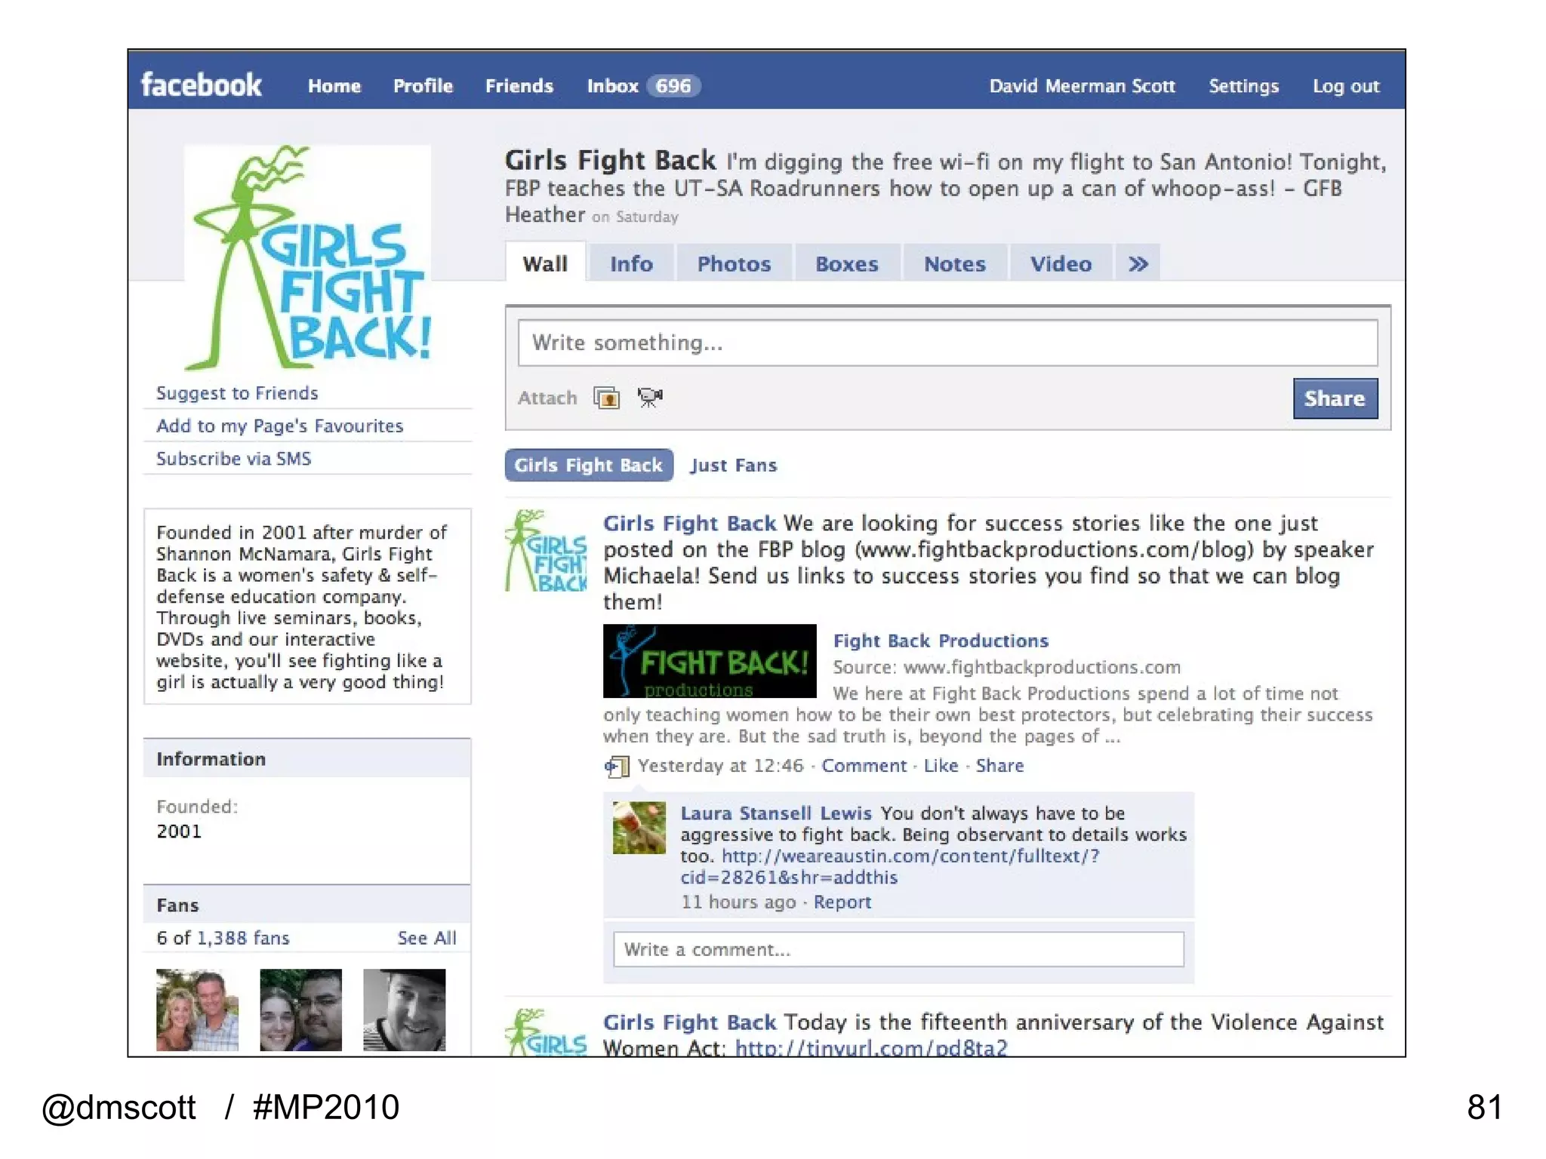Open the Inbox with 696 messages
1546x1159 pixels.
click(644, 86)
